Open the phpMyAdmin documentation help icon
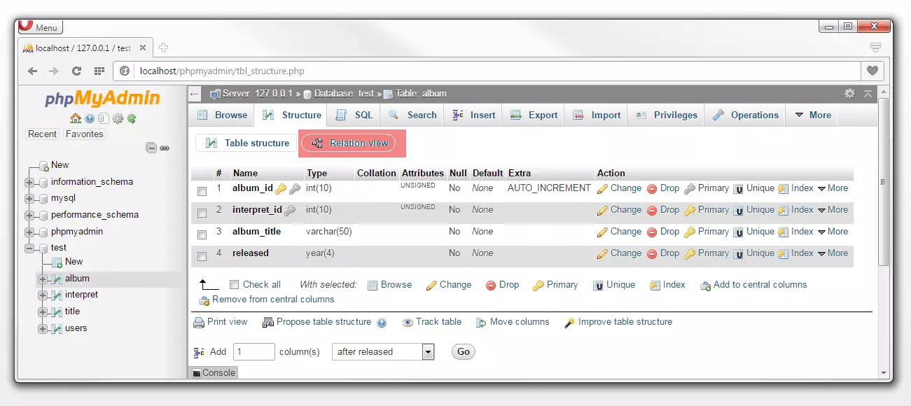Viewport: 911px width, 406px height. (x=90, y=118)
